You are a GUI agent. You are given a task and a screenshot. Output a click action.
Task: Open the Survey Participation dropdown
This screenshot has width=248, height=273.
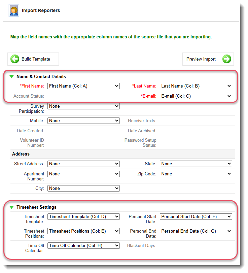click(x=83, y=106)
